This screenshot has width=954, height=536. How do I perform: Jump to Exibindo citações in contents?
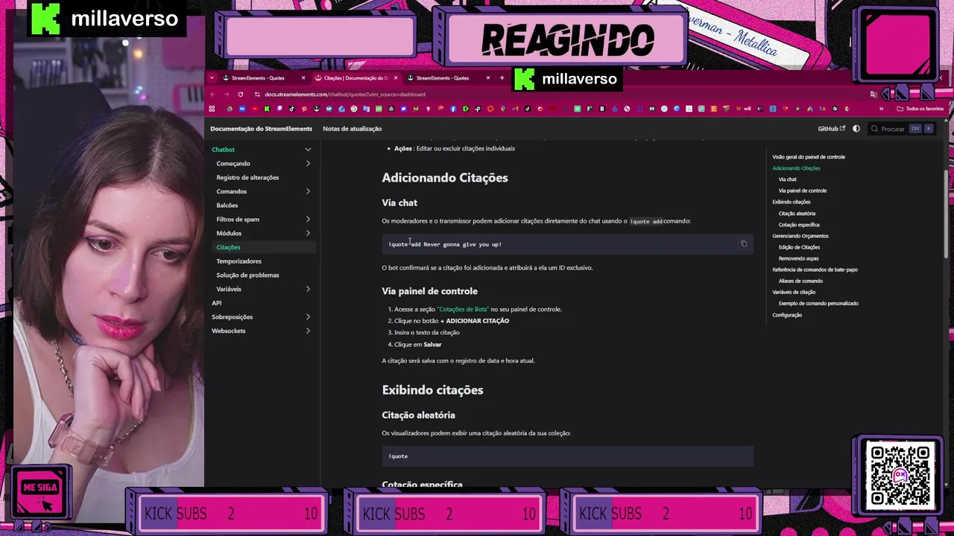pyautogui.click(x=792, y=202)
